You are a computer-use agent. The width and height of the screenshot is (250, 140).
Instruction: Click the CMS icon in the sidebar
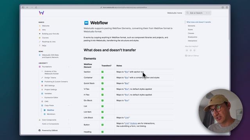(42, 101)
